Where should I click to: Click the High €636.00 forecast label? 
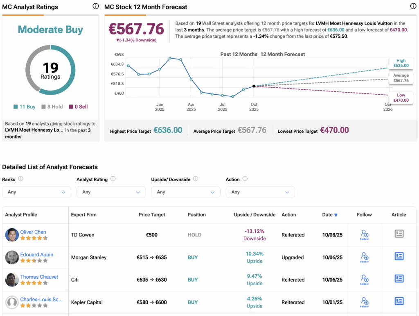[x=401, y=63]
